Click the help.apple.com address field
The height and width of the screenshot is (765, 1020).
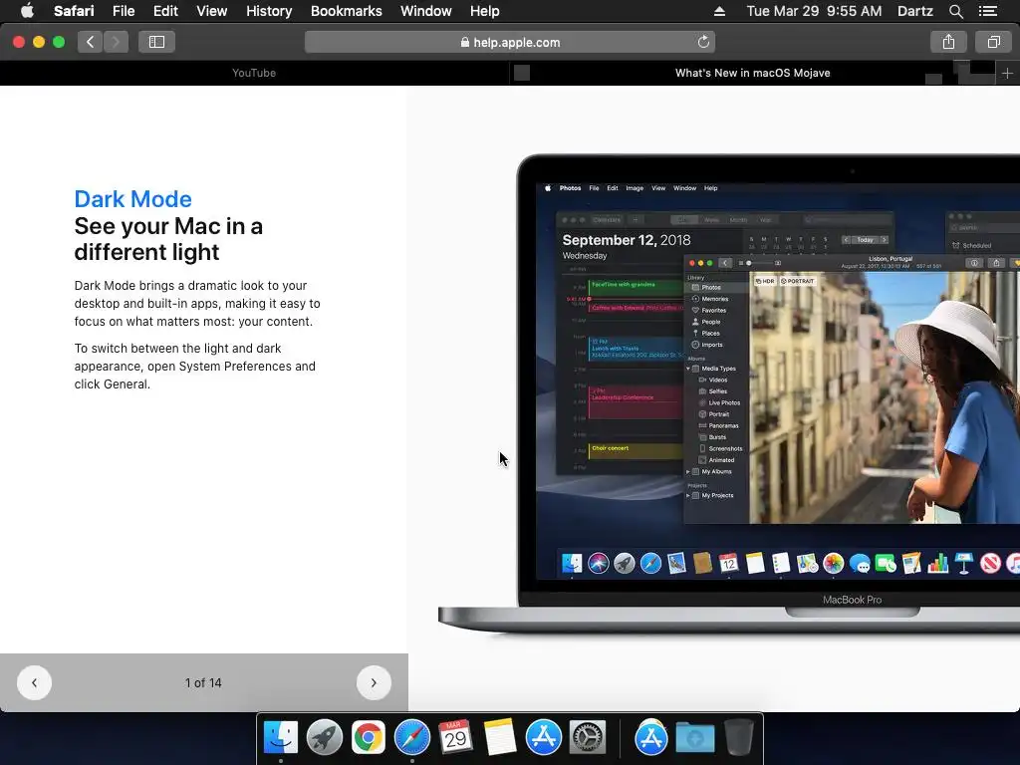pos(510,42)
